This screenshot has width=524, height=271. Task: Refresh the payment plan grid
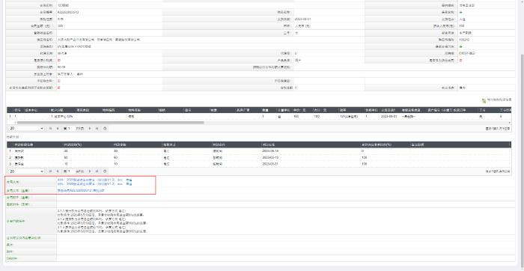point(106,171)
